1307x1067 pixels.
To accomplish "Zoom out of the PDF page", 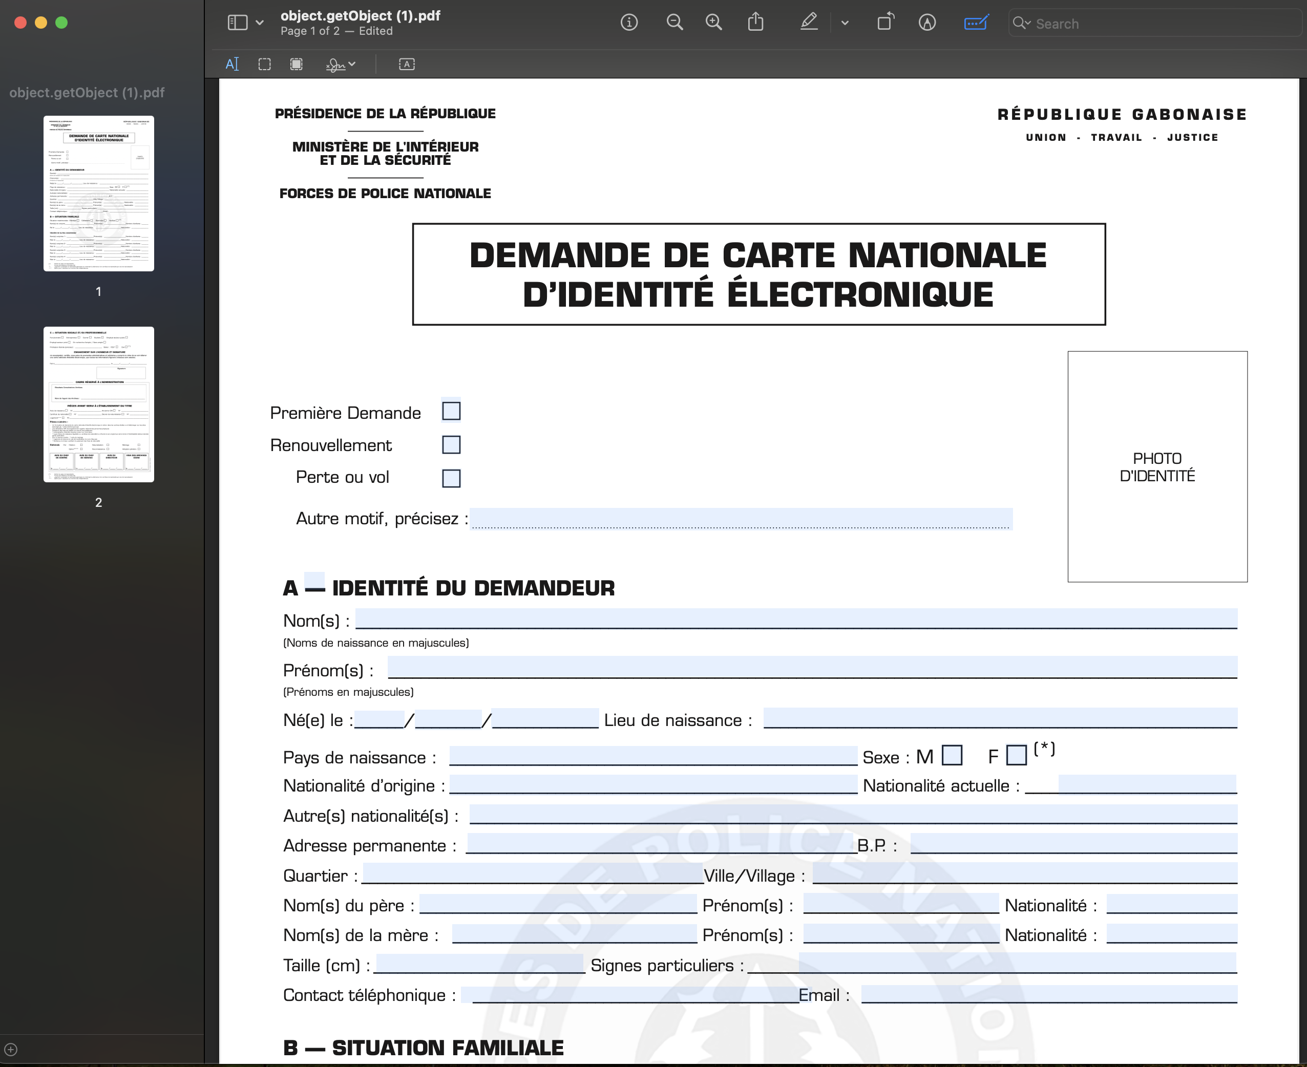I will click(674, 23).
